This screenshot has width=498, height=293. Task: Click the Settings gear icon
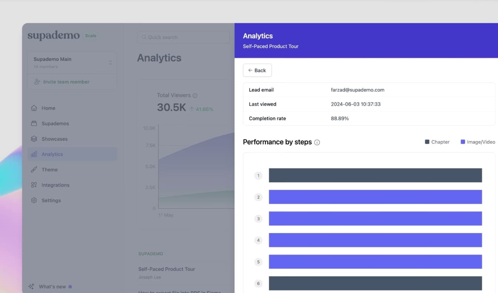click(34, 200)
